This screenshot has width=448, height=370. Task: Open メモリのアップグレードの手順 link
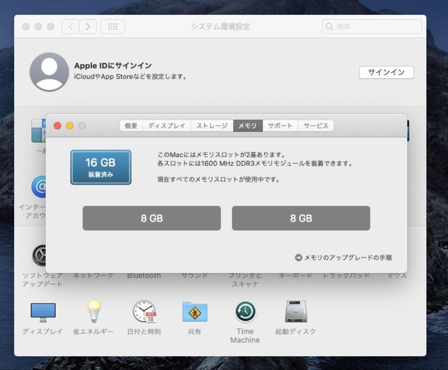[x=348, y=258]
